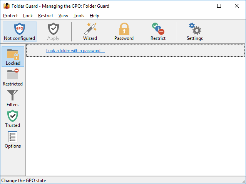The image size is (246, 184).
Task: Open the Help menu
Action: click(x=94, y=16)
